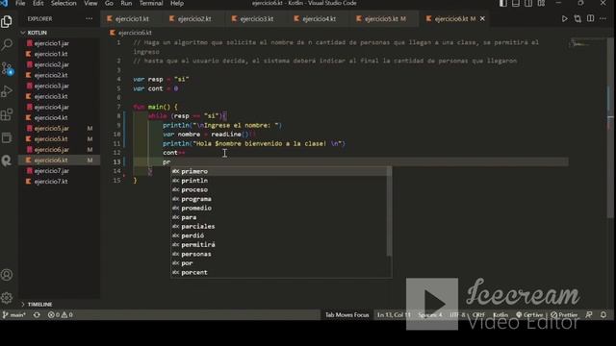Open ejercicio5.jar in the explorer

pos(51,128)
